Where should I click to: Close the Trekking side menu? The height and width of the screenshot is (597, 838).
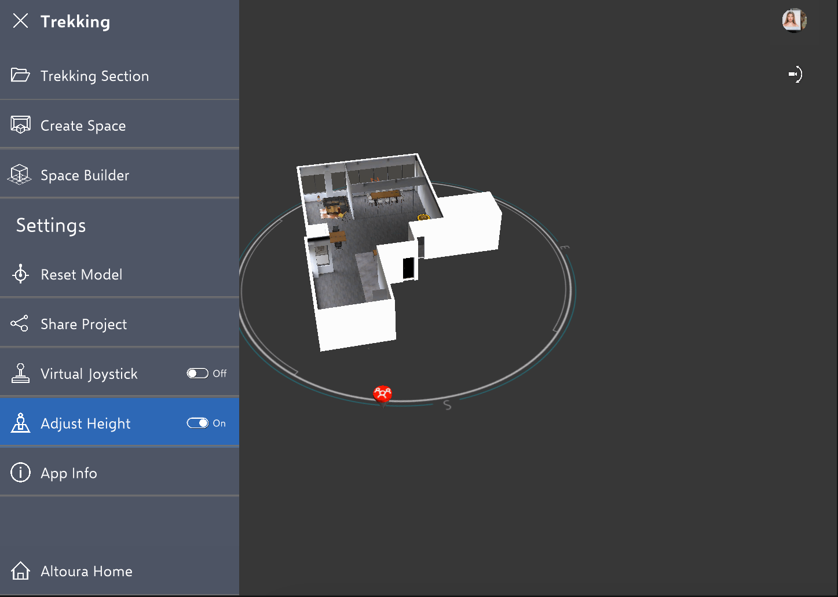(x=20, y=21)
